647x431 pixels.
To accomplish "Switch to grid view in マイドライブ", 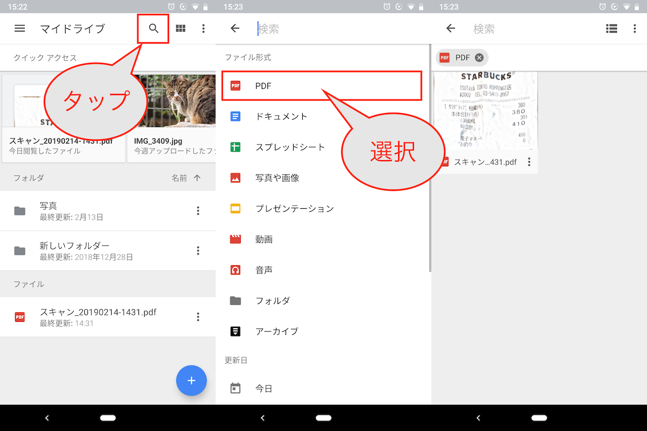I will [x=180, y=29].
